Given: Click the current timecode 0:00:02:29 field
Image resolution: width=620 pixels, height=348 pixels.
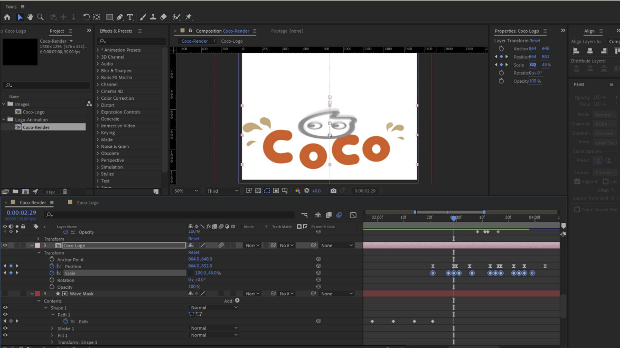Looking at the screenshot, I should 21,213.
